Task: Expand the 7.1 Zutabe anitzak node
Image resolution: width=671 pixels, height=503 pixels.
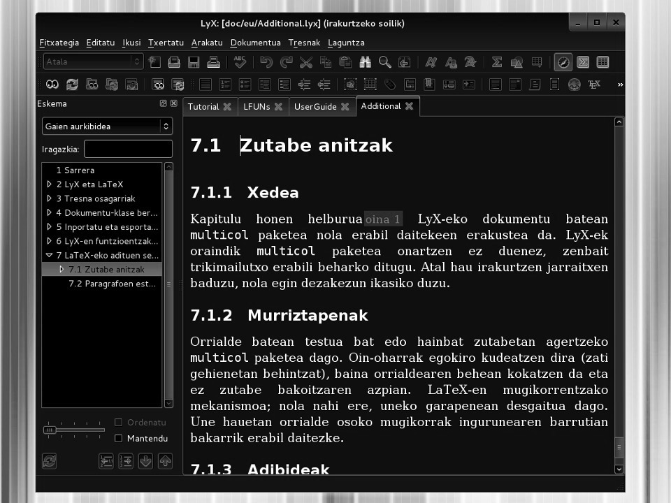Action: point(62,270)
